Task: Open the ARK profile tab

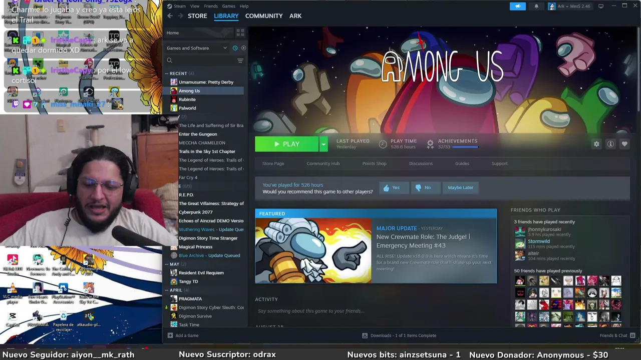Action: pyautogui.click(x=295, y=16)
